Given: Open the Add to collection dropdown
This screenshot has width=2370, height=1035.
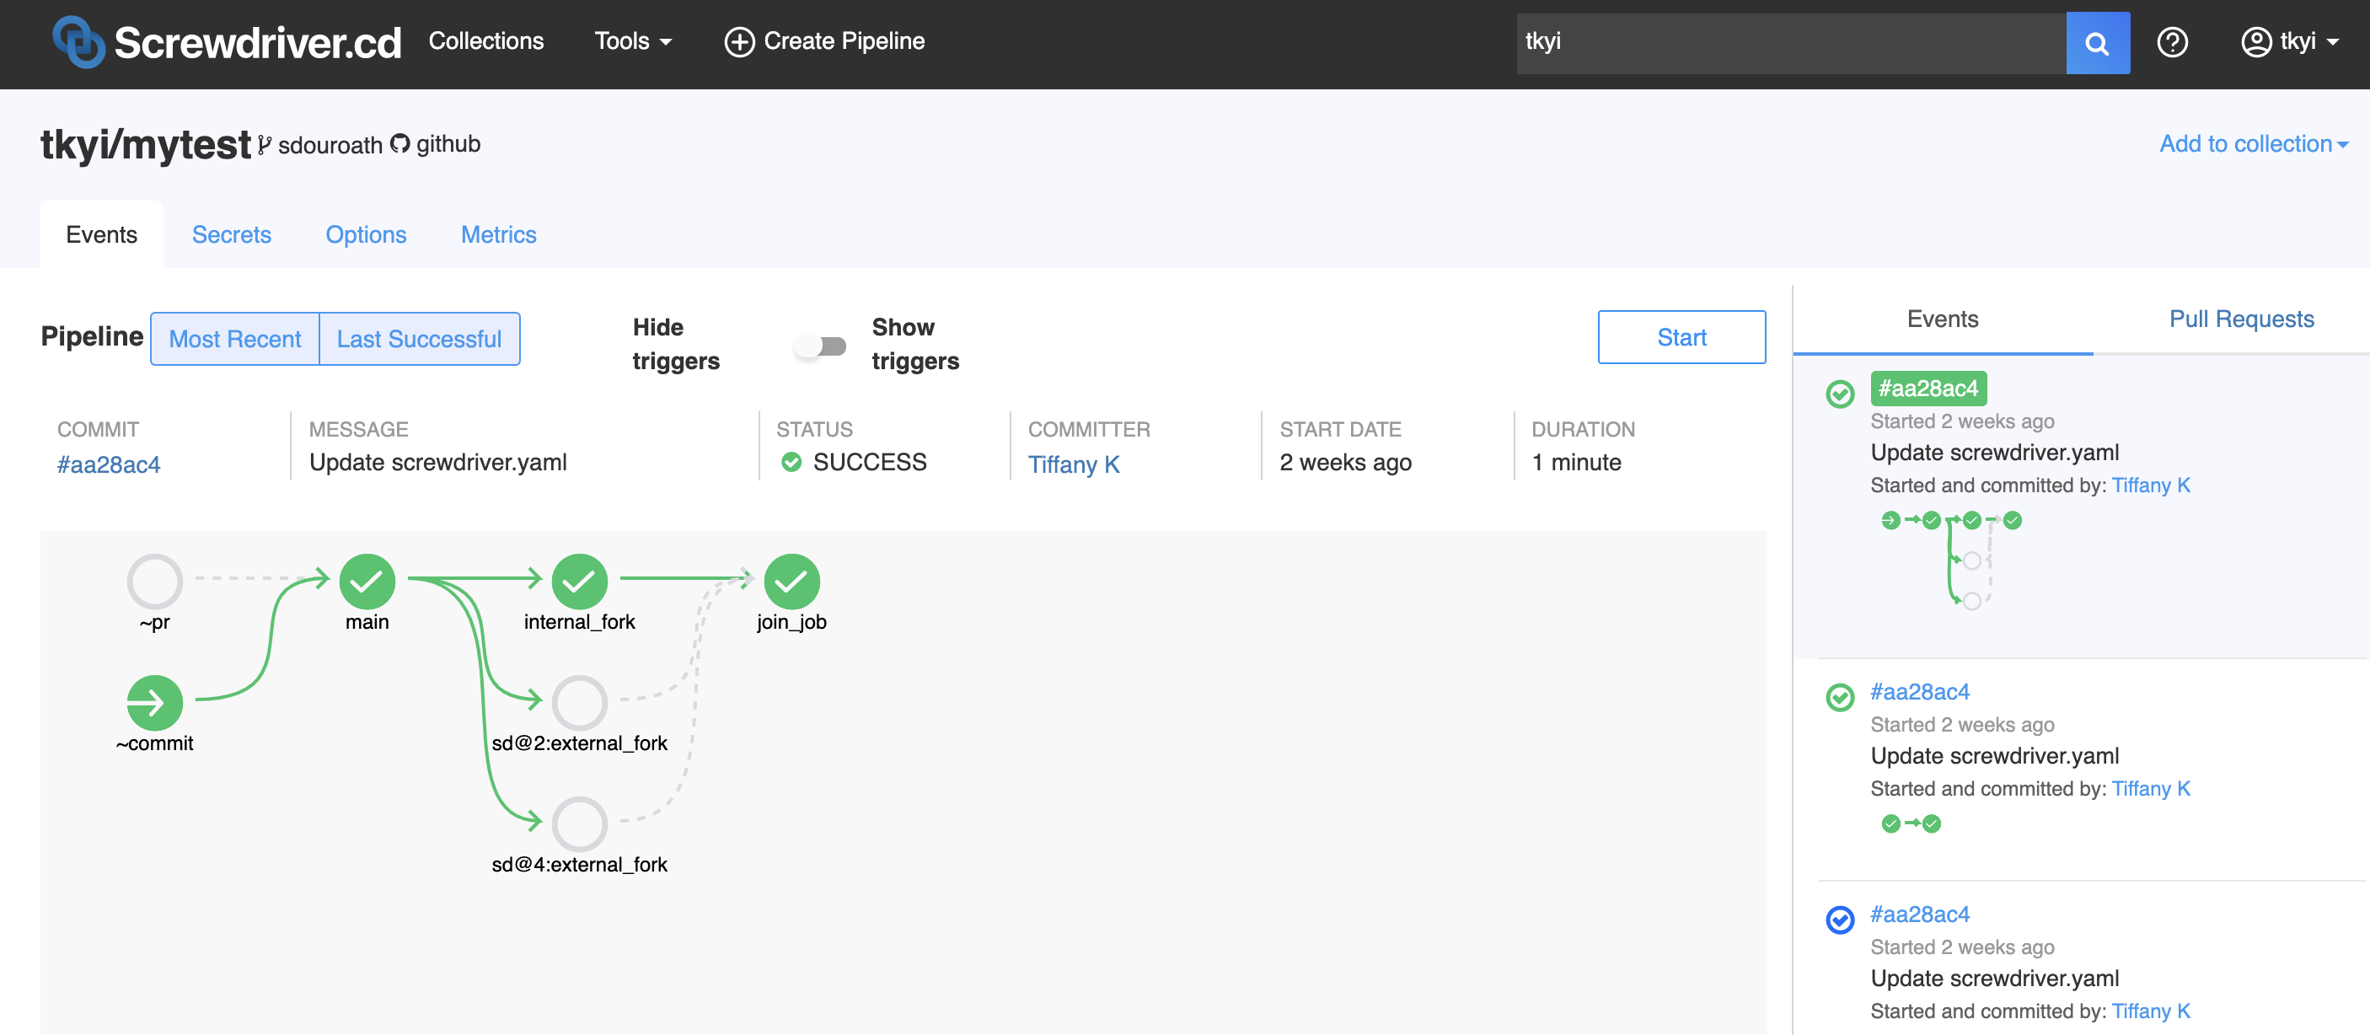Looking at the screenshot, I should [2253, 143].
